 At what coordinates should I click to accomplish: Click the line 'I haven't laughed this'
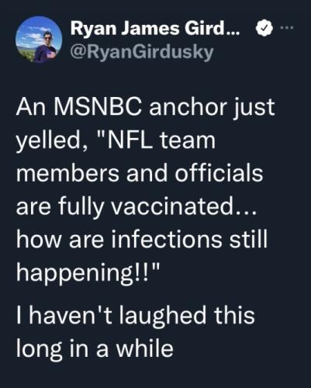(x=136, y=315)
